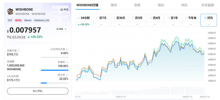
Task: Click the WISHBONE coin avatar icon
Action: click(10, 12)
